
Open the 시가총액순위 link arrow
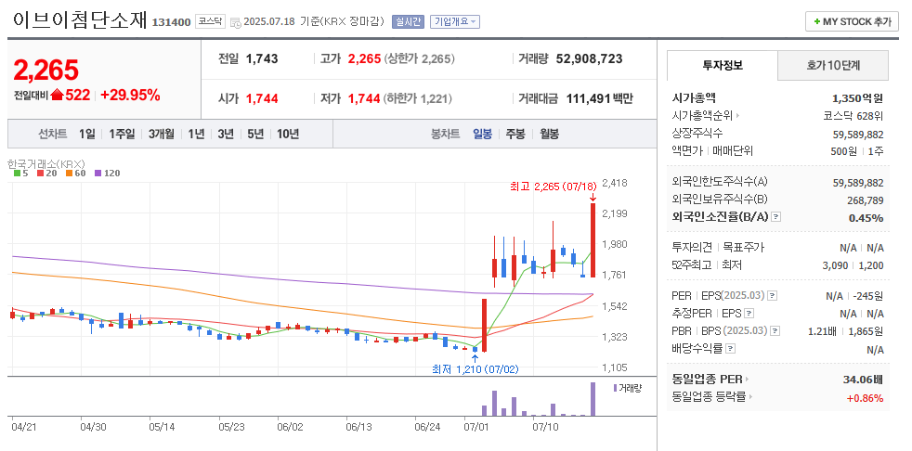pyautogui.click(x=738, y=116)
